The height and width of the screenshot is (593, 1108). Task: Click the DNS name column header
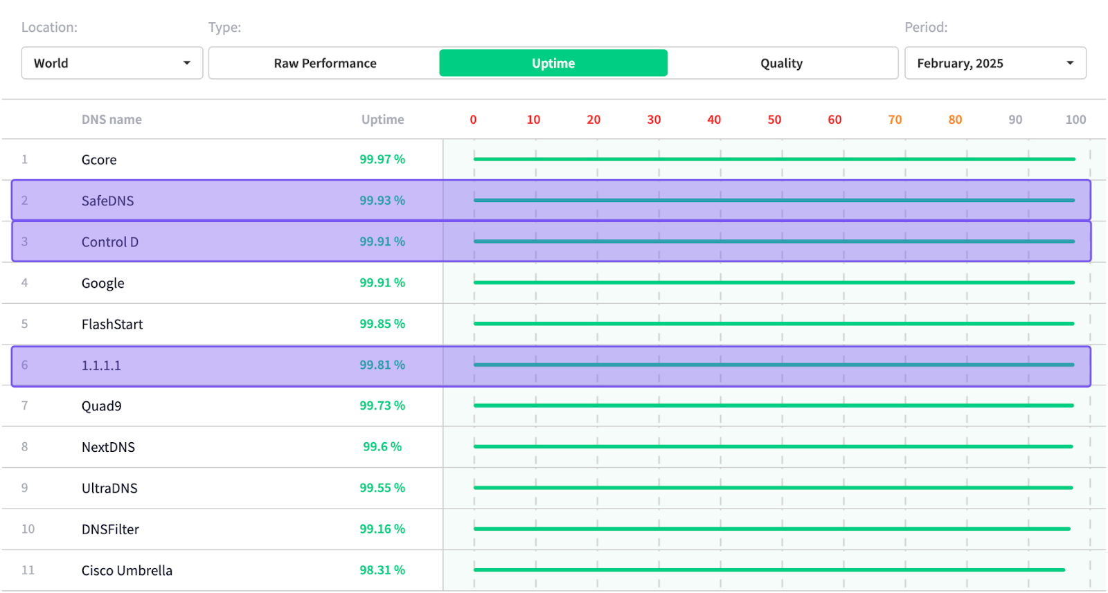tap(111, 119)
